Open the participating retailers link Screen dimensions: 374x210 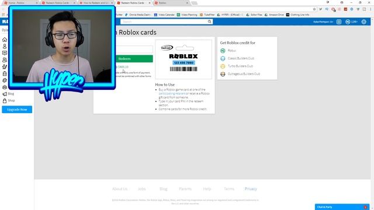pos(172,93)
